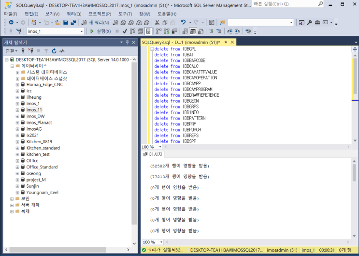Collapse the 데이터베이스 folder node
359x256 pixels.
click(12, 65)
